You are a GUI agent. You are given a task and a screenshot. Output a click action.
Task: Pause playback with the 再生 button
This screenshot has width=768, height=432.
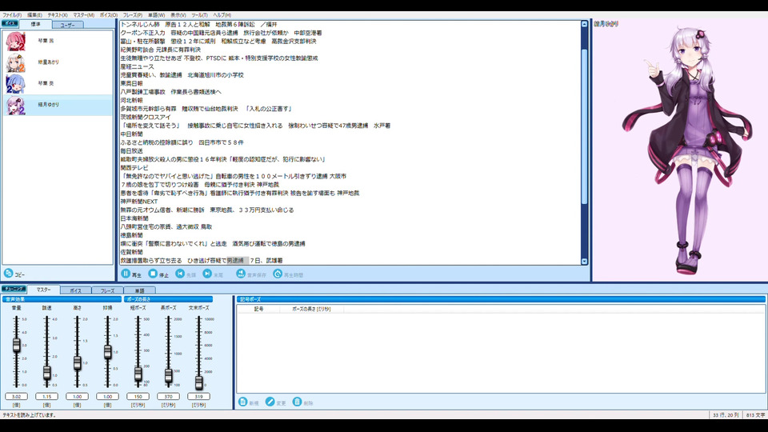[x=126, y=274]
